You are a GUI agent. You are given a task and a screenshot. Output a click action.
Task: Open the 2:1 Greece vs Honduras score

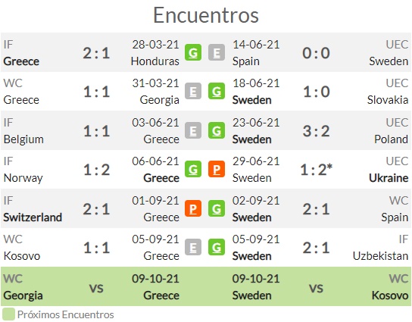click(x=96, y=53)
